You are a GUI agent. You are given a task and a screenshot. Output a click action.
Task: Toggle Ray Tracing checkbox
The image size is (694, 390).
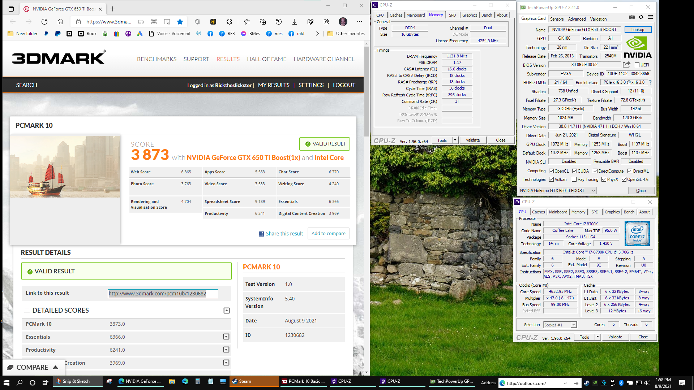tap(574, 179)
